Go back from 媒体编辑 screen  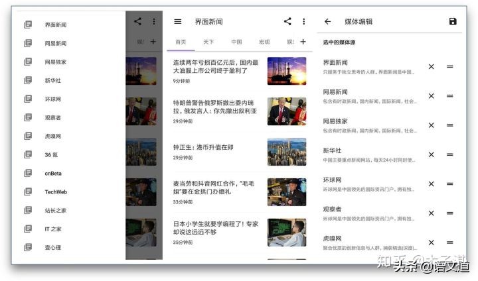[327, 22]
